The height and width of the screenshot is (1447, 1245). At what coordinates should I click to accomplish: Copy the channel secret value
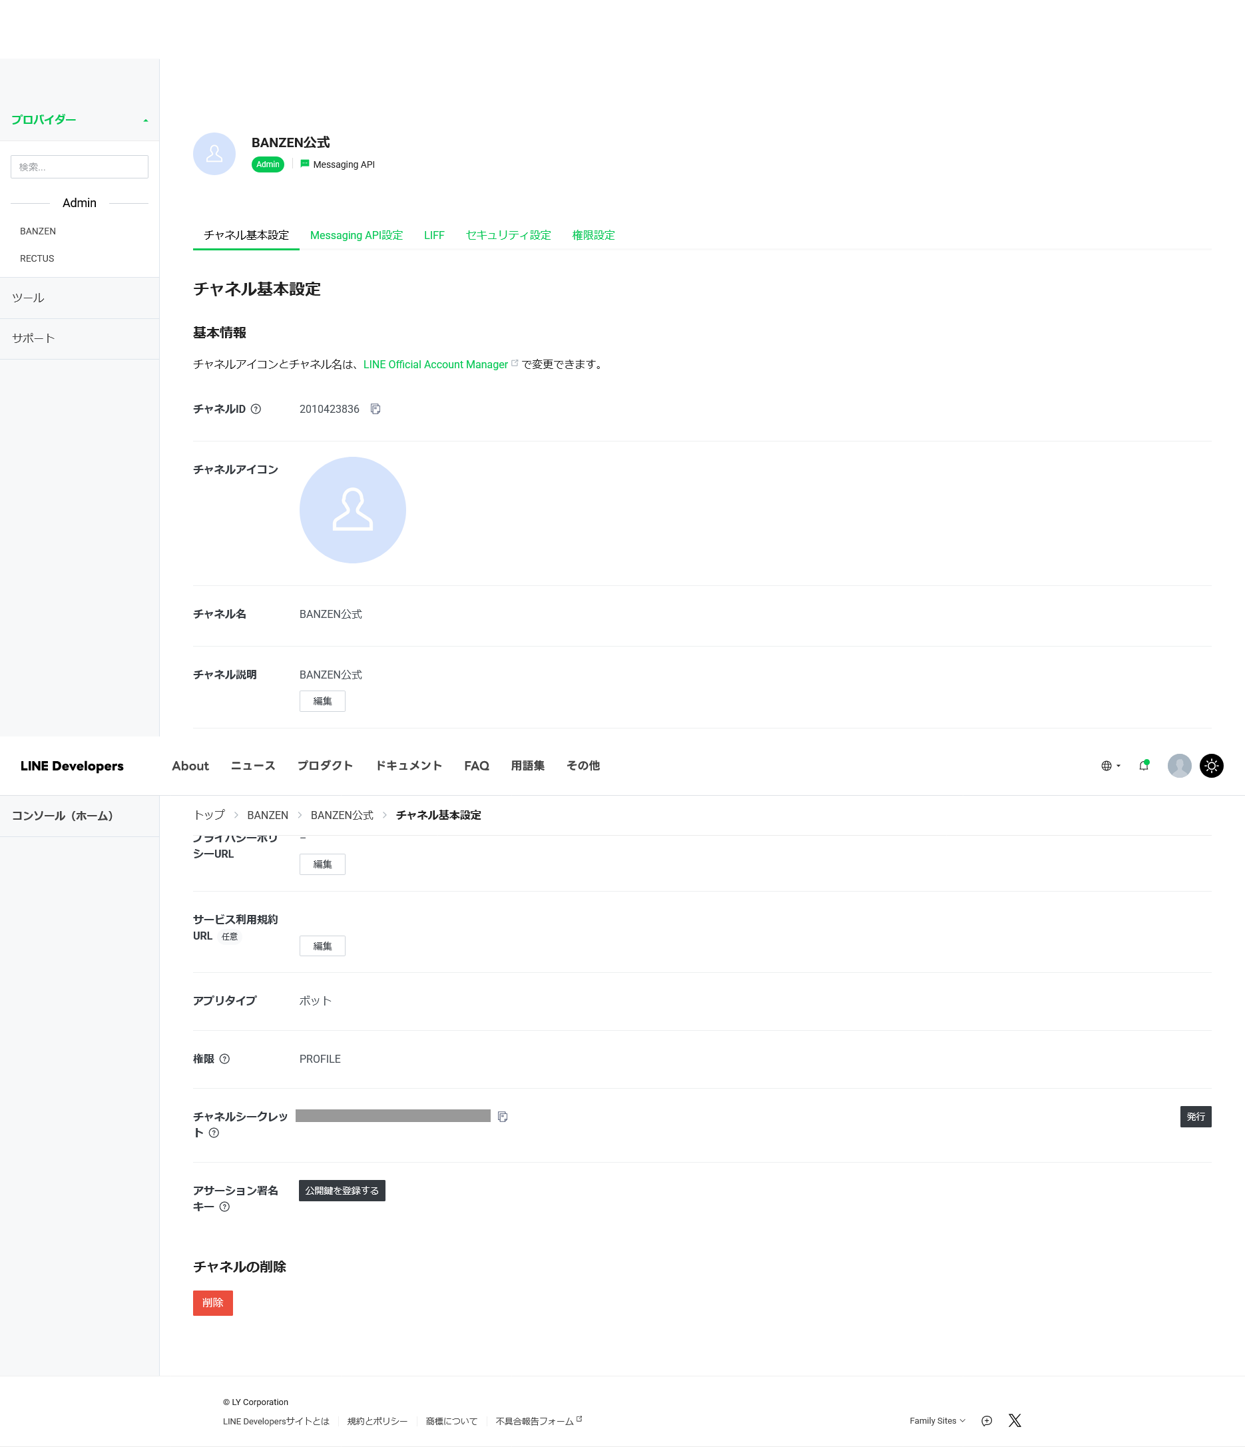point(503,1117)
